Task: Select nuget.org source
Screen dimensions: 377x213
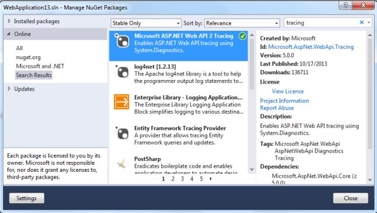Action: (x=28, y=57)
